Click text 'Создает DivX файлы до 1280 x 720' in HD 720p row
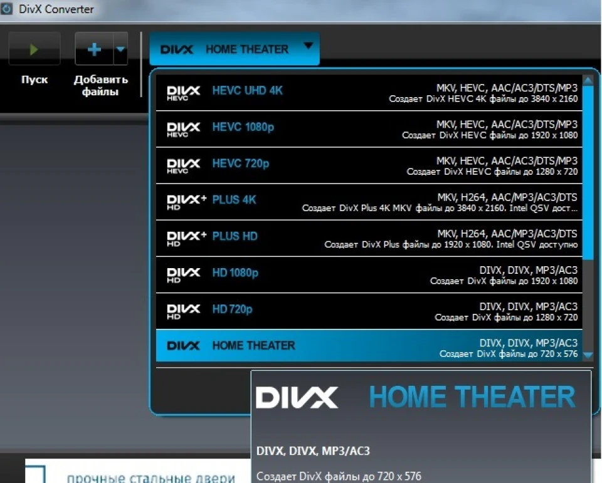602x483 pixels. (x=506, y=318)
